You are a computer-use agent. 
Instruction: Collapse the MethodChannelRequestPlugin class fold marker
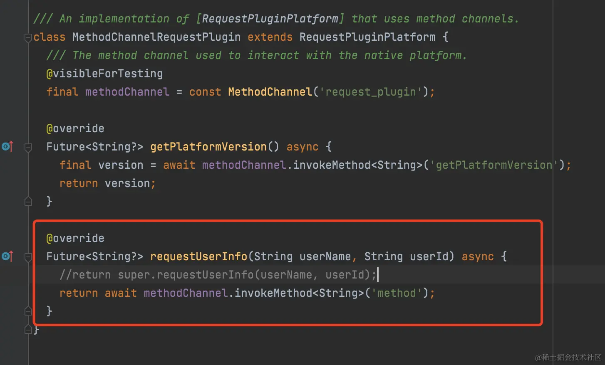click(x=28, y=38)
